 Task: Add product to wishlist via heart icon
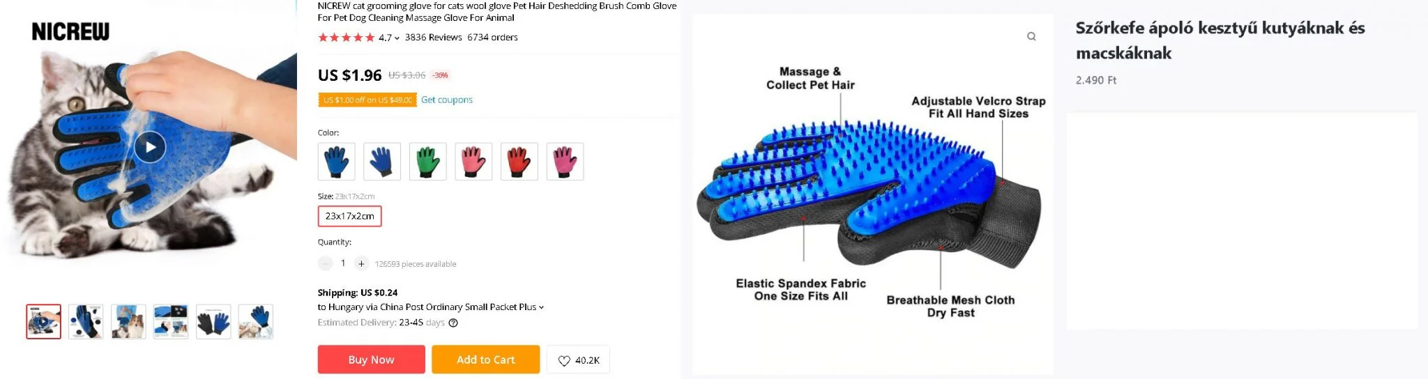[x=564, y=360]
